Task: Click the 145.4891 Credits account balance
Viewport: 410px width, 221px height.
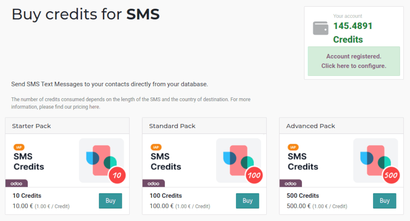Action: click(352, 32)
